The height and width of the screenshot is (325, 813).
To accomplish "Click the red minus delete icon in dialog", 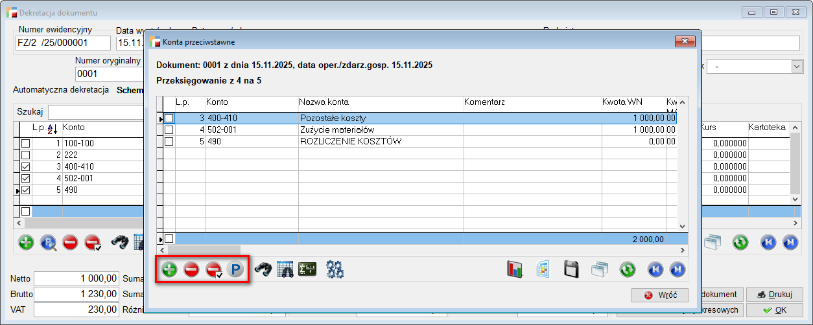I will click(191, 269).
